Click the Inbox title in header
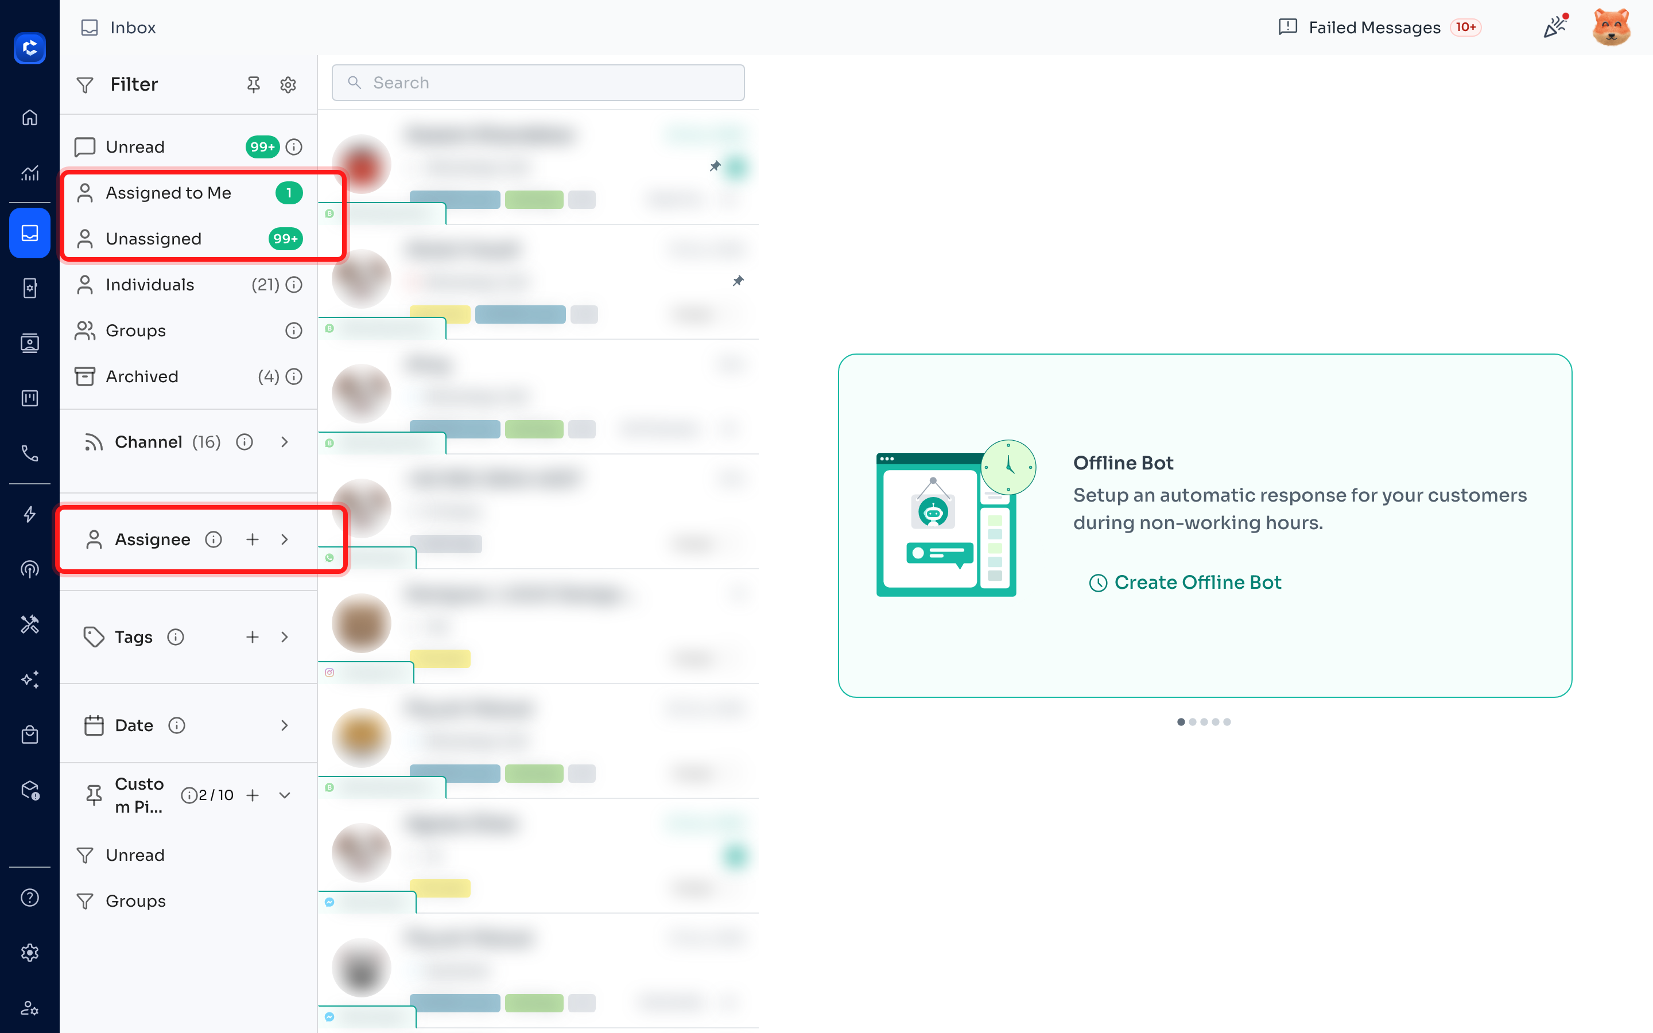The width and height of the screenshot is (1653, 1033). [x=133, y=28]
